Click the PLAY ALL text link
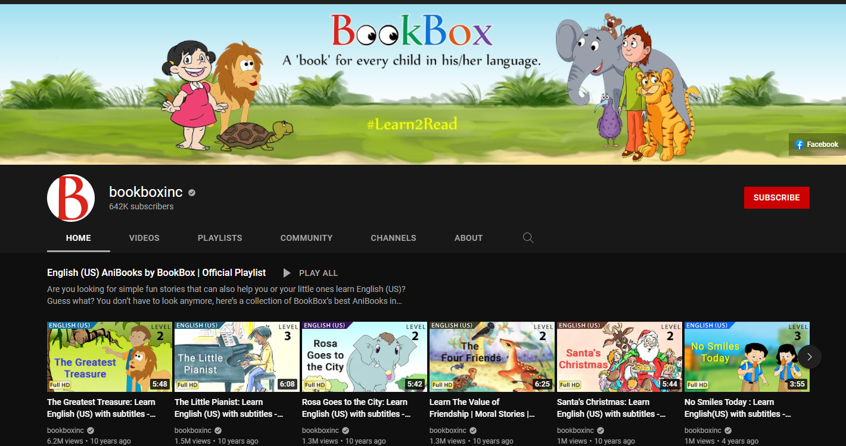This screenshot has height=446, width=846. tap(319, 273)
